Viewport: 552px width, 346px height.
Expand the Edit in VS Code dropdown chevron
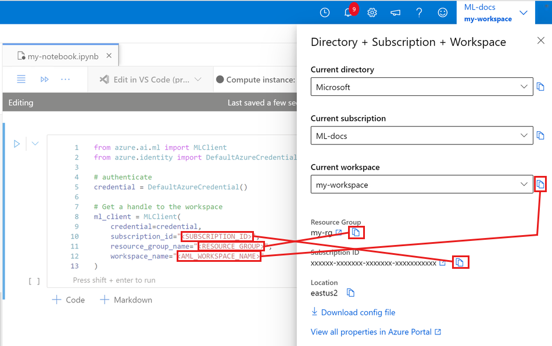(198, 80)
